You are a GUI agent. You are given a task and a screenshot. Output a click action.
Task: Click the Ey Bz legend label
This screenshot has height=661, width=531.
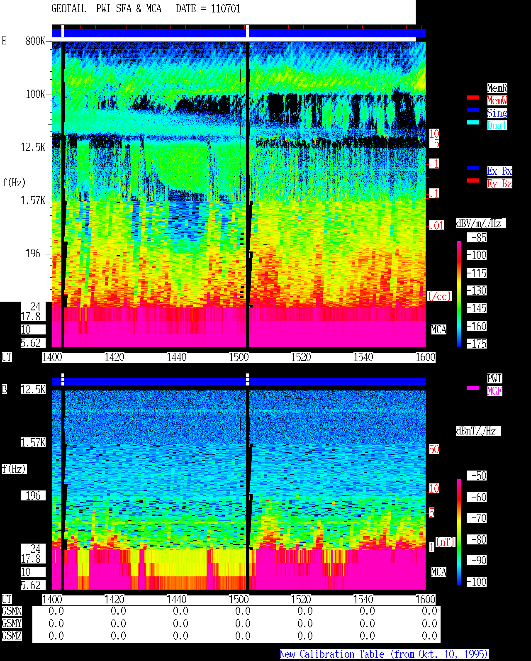click(x=499, y=183)
